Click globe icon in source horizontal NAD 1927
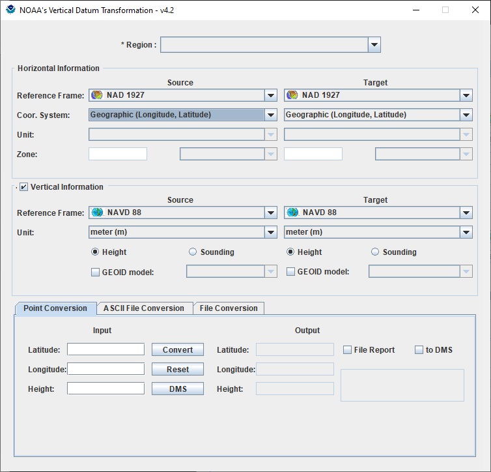This screenshot has height=472, width=491. 97,95
